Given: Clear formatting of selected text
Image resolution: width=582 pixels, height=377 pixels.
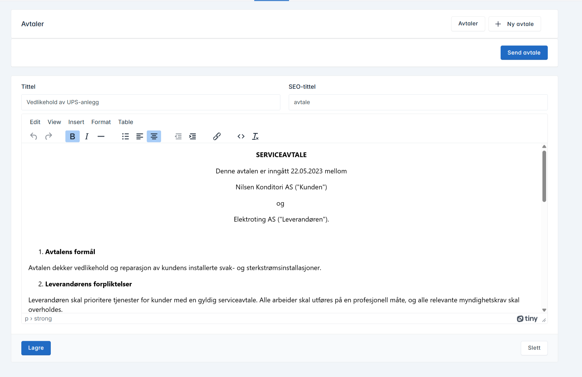Looking at the screenshot, I should coord(255,136).
